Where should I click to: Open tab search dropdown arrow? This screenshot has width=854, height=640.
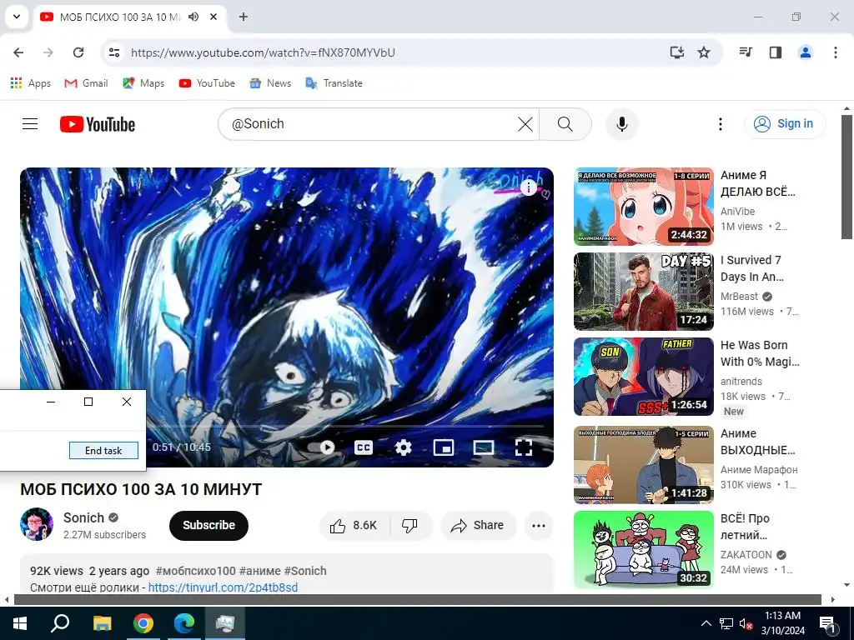17,17
